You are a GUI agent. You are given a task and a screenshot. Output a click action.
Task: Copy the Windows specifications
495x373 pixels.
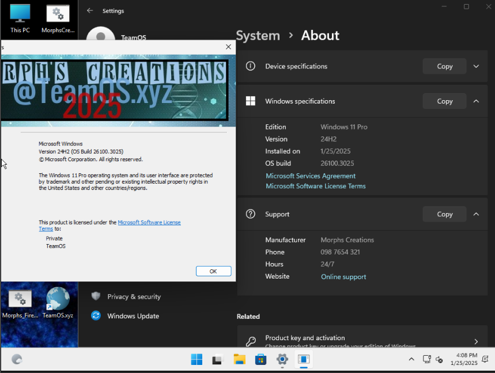[444, 101]
